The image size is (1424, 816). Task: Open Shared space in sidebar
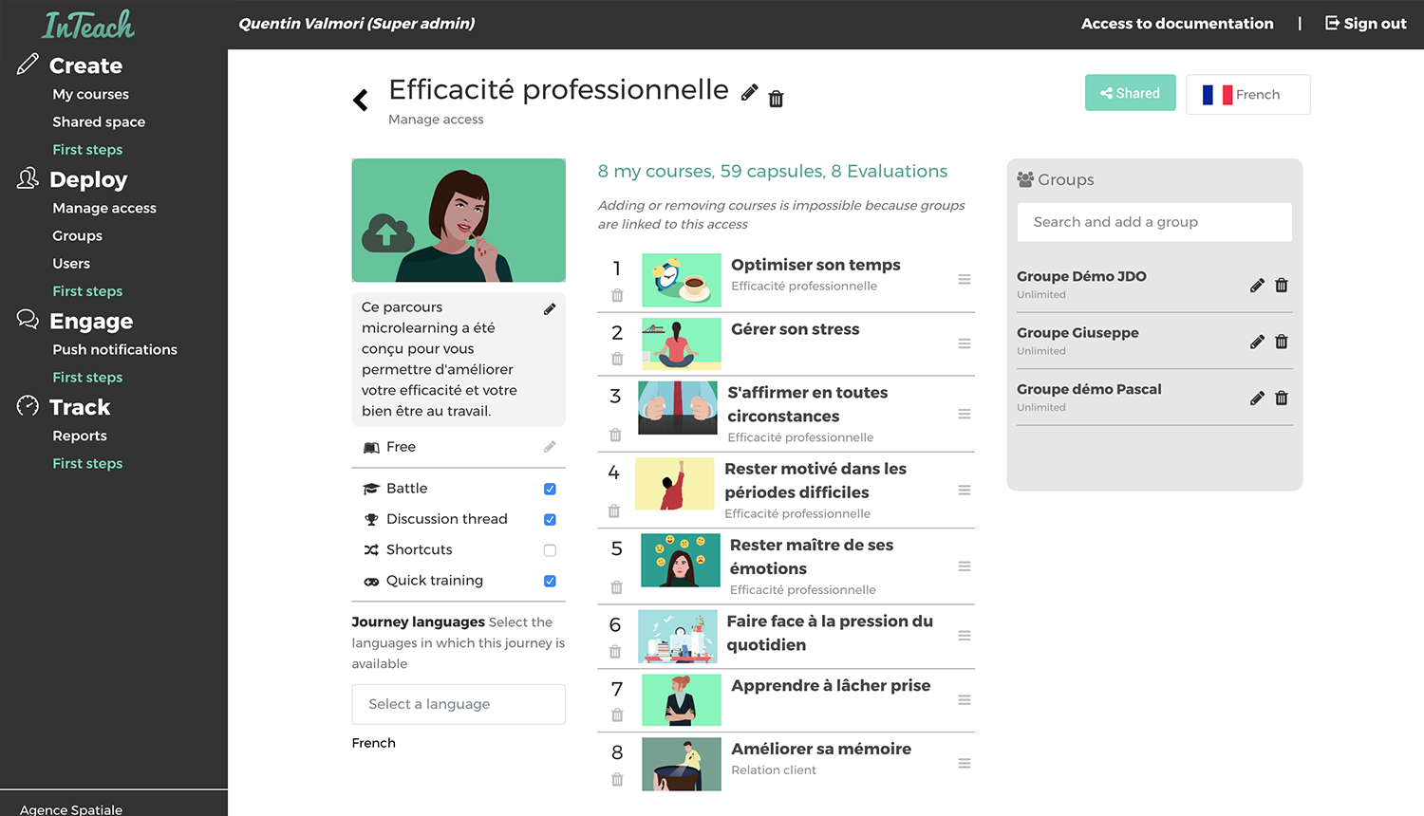pyautogui.click(x=99, y=121)
